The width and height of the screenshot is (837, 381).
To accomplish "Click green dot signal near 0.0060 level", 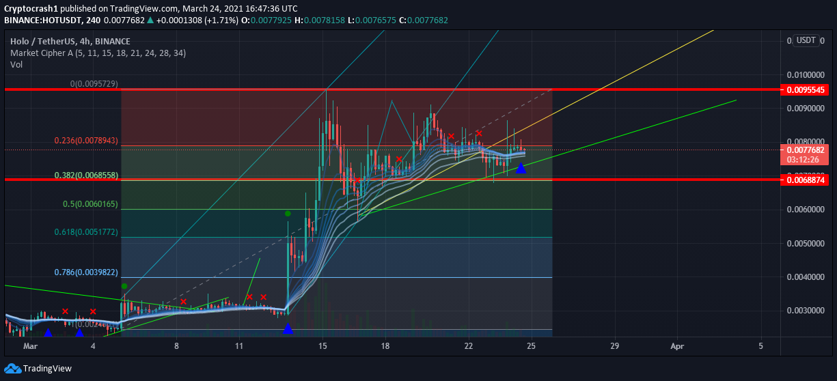I will pyautogui.click(x=288, y=214).
